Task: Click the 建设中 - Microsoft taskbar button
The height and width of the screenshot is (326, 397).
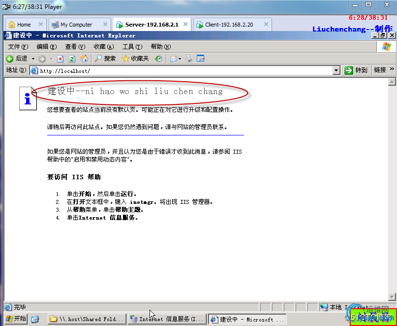Action: point(247,319)
